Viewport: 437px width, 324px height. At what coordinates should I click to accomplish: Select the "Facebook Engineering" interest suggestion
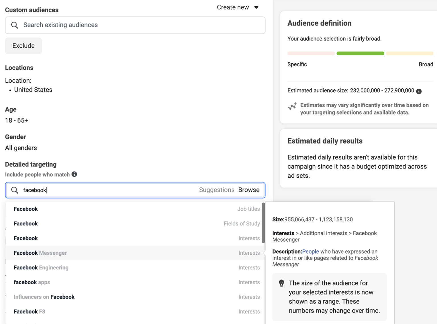[41, 267]
